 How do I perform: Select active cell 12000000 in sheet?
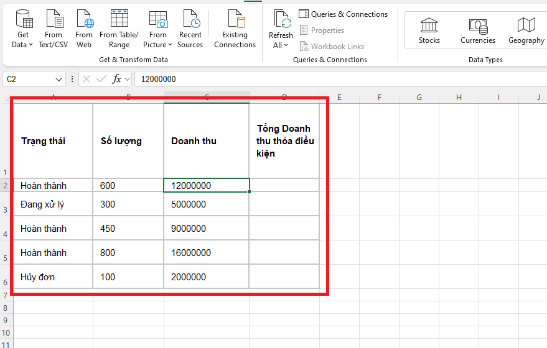tap(207, 185)
